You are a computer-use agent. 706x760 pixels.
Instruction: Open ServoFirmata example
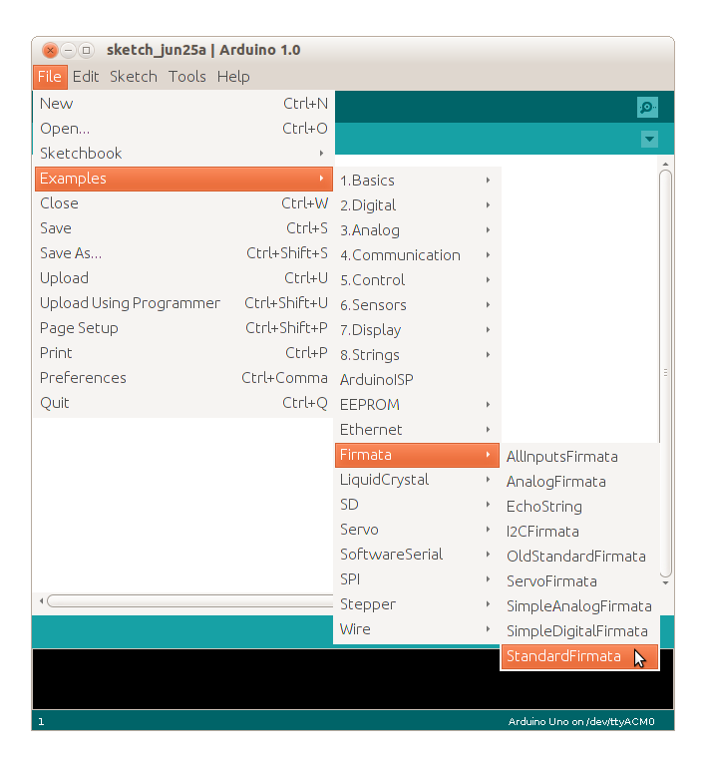[x=580, y=581]
